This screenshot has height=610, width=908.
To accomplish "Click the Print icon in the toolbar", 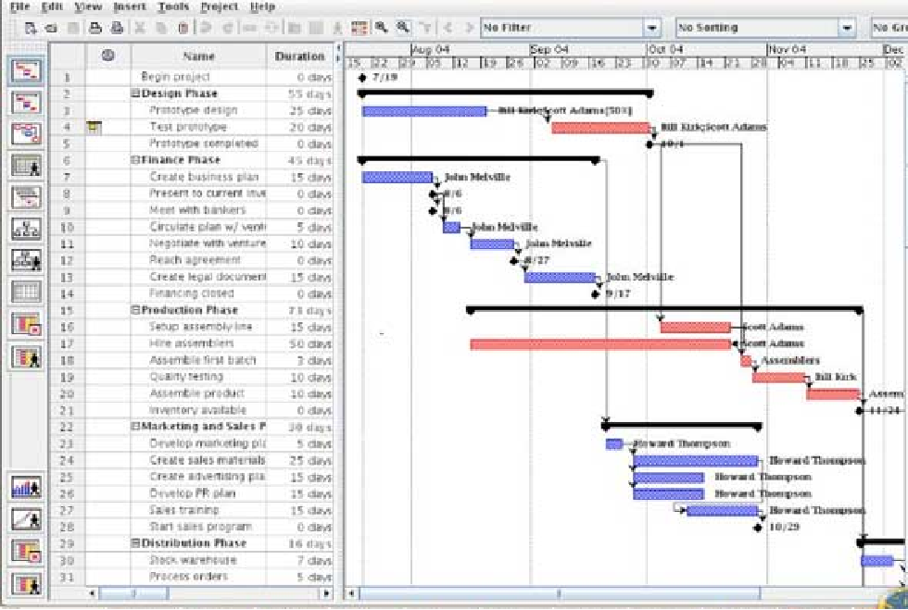I will click(x=94, y=28).
